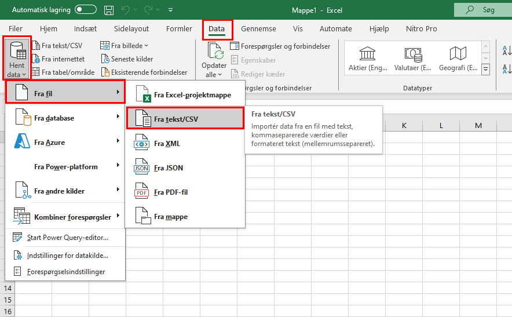Click the Opdater alle refresh icon
This screenshot has width=512, height=317.
tap(215, 50)
